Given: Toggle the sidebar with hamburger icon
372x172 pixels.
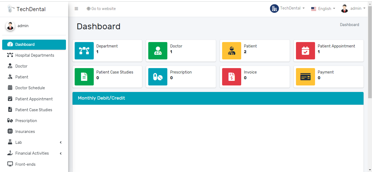Looking at the screenshot, I should pos(76,9).
